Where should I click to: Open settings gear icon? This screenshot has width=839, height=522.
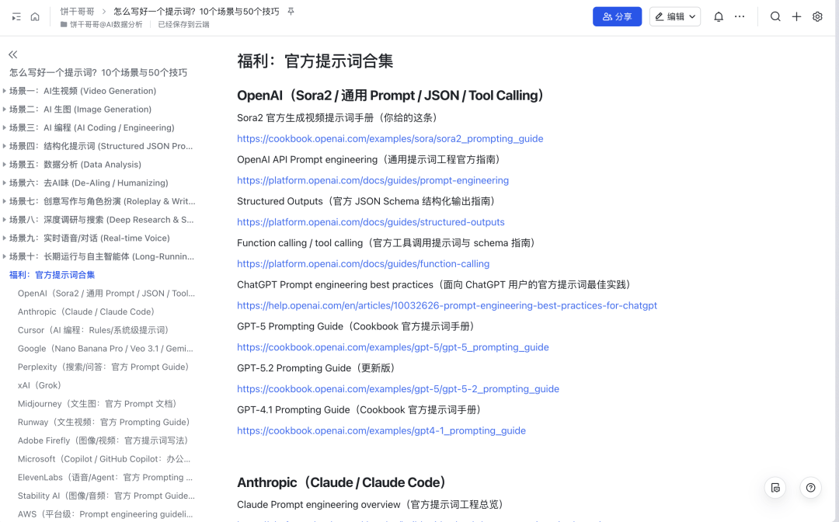817,16
